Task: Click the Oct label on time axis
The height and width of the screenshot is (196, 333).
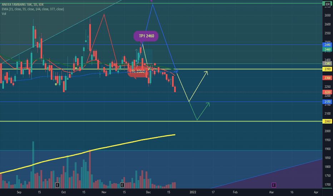Action: (x=63, y=192)
